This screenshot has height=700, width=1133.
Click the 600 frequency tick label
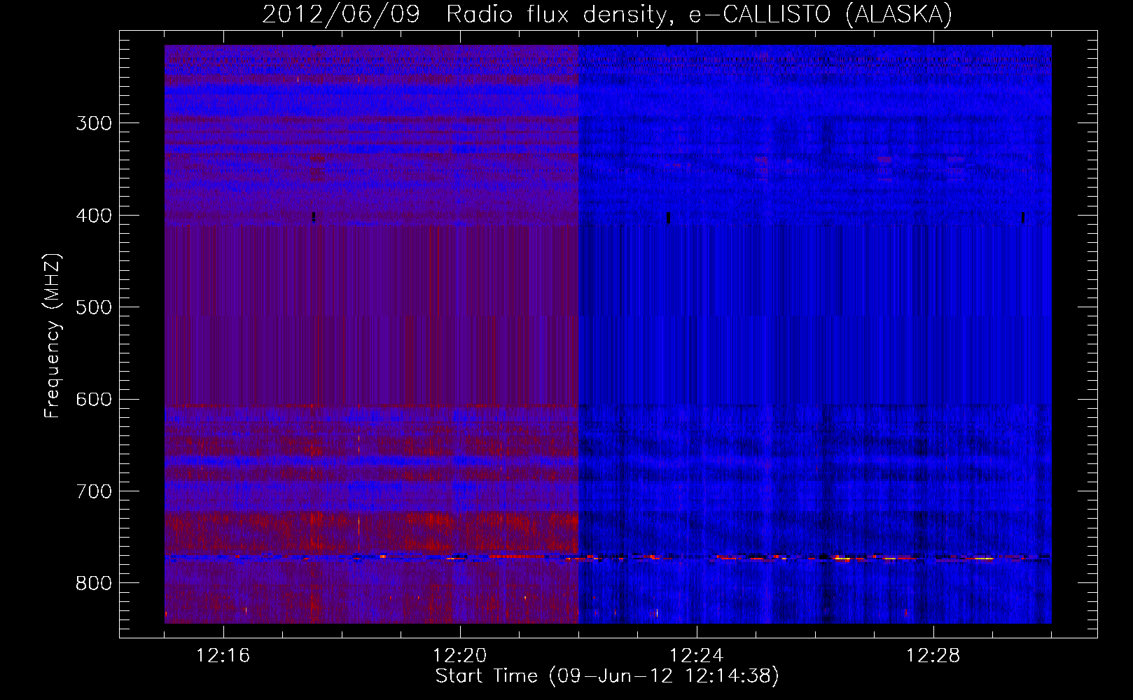94,400
